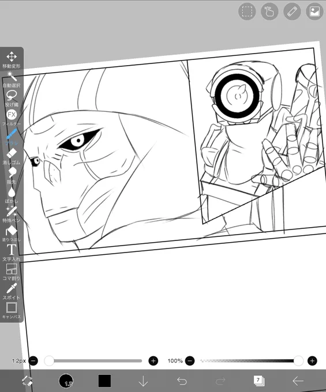The height and width of the screenshot is (392, 326).
Task: Select the Smudge (指先) tool
Action: pos(12,176)
